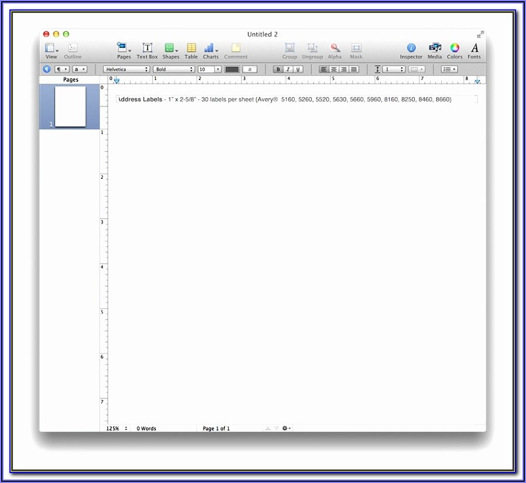
Task: Click the right margin marker on ruler
Action: click(x=477, y=81)
